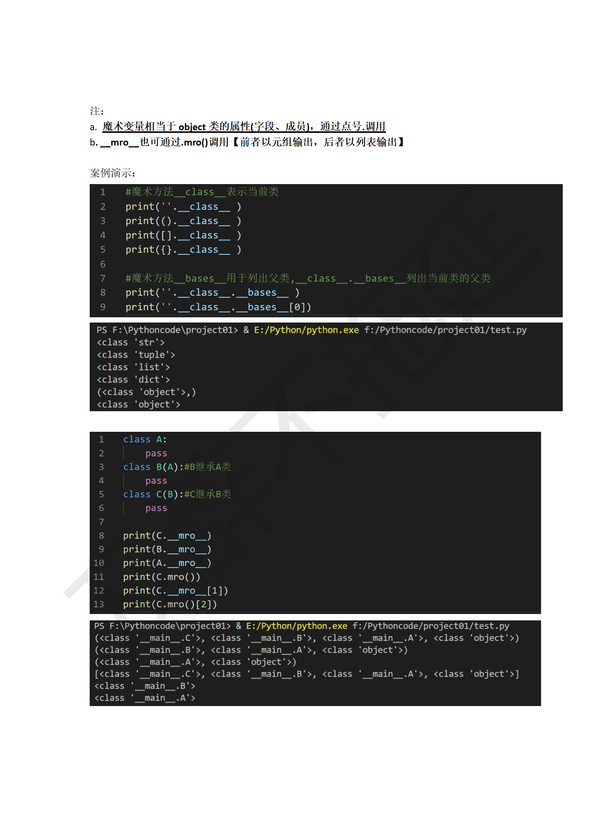Click code line print(C.mro()) on line 11
Viewport: 593px width, 840px height.
[161, 577]
